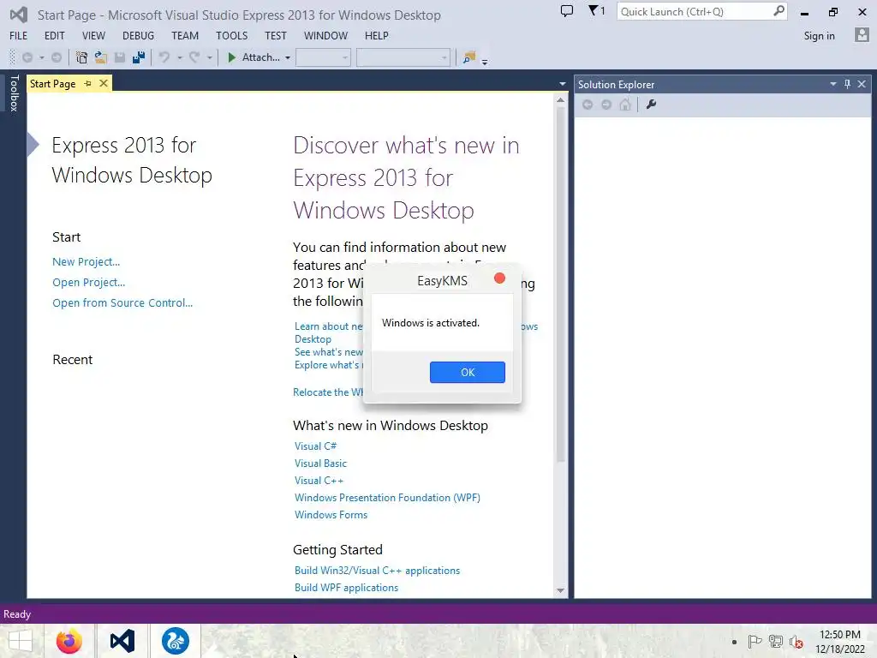Open the DEBUG menu
Screen dimensions: 877x658
pos(138,35)
